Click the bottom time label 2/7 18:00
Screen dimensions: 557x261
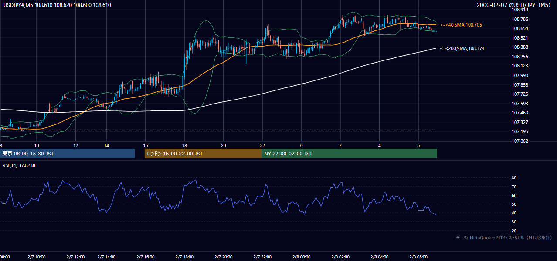pyautogui.click(x=185, y=257)
